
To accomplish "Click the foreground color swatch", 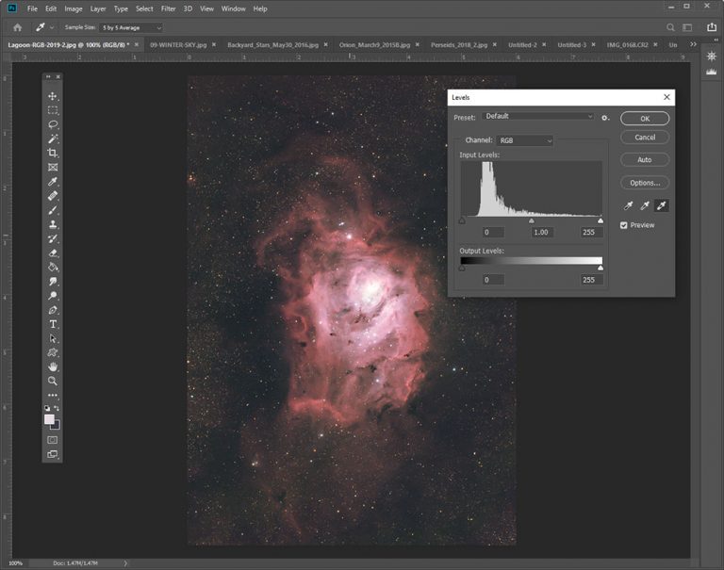I will click(49, 419).
